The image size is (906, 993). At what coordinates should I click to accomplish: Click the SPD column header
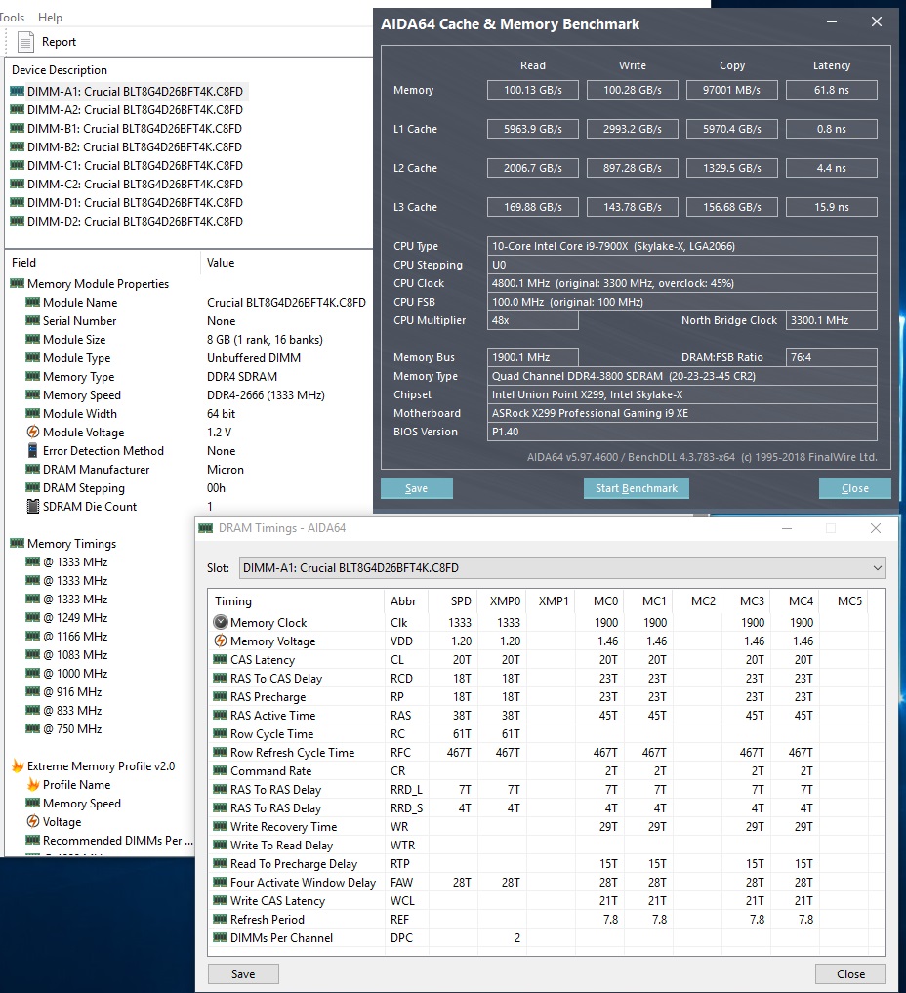461,601
